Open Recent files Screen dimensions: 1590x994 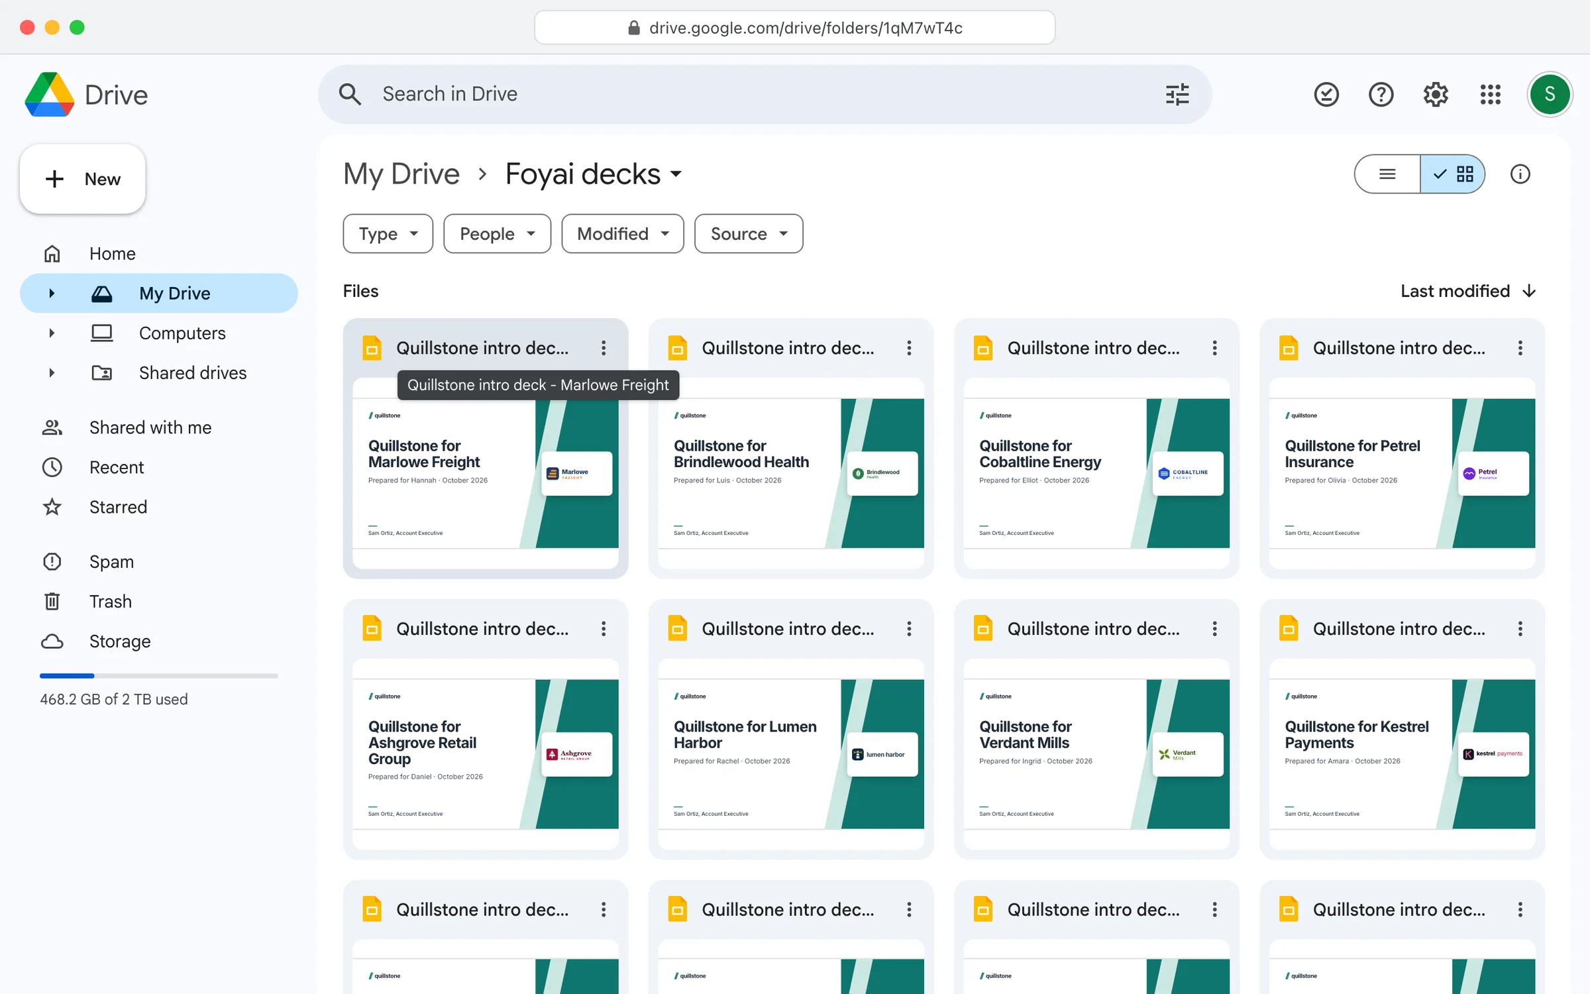[159, 467]
